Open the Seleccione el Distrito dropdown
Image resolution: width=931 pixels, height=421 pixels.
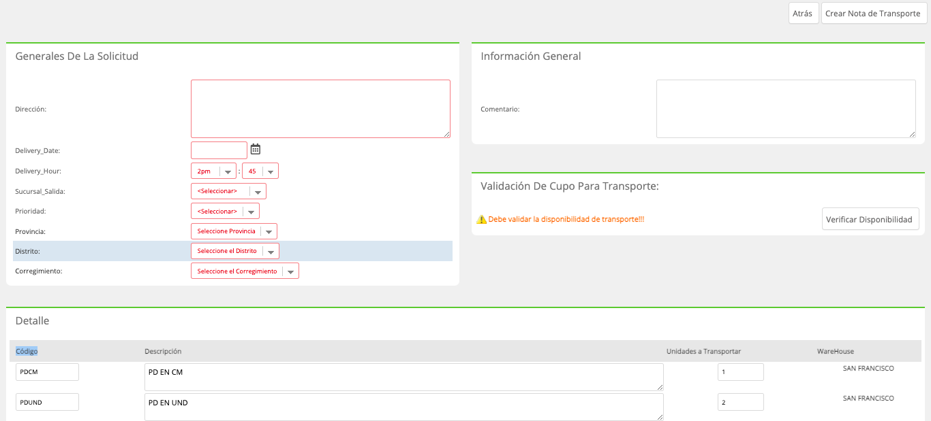235,251
